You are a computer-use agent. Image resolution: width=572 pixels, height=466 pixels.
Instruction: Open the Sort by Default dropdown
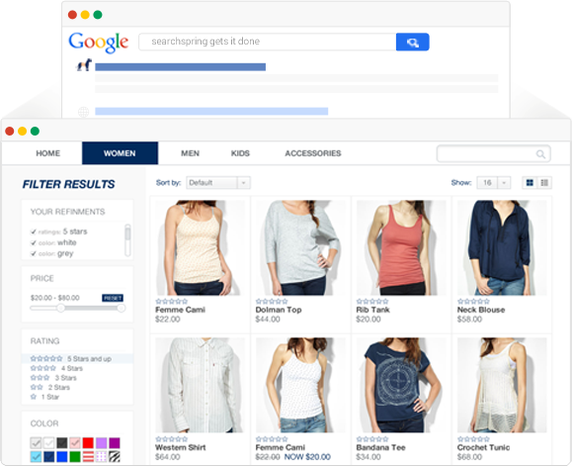point(218,183)
